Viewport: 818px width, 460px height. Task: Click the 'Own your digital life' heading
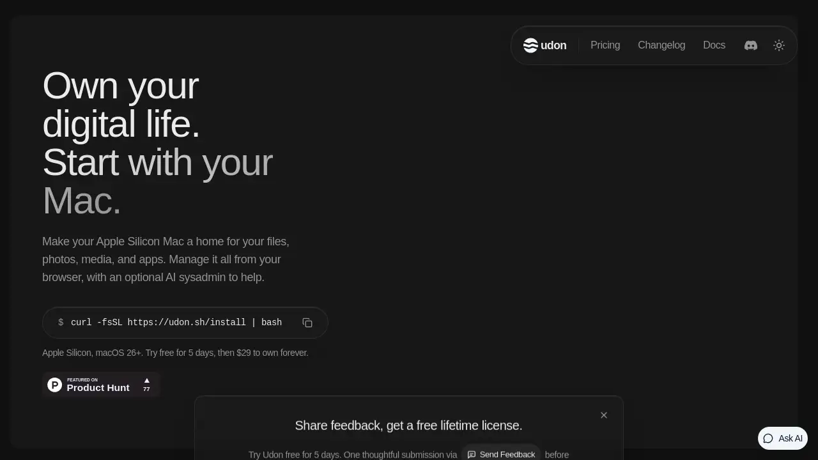157,143
